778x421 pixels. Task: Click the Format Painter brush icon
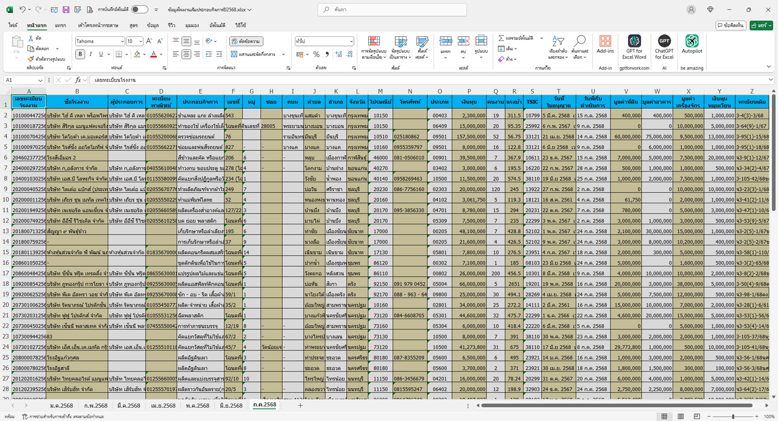31,59
